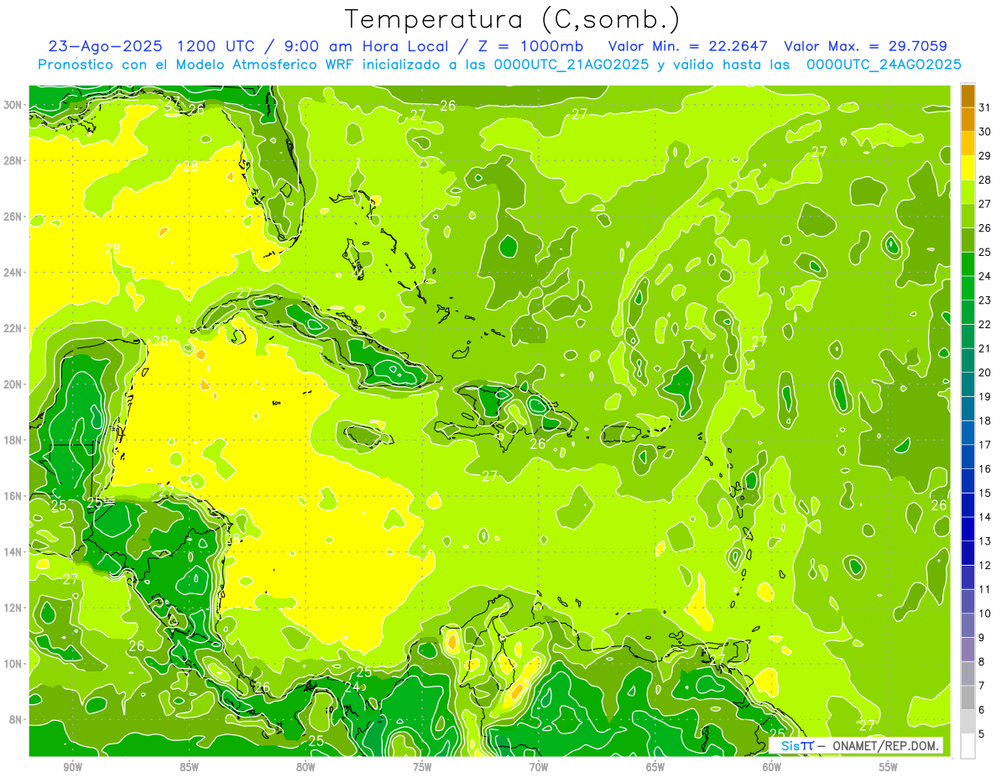Click the "55W" longitude axis label
This screenshot has height=778, width=1007.
(x=889, y=767)
